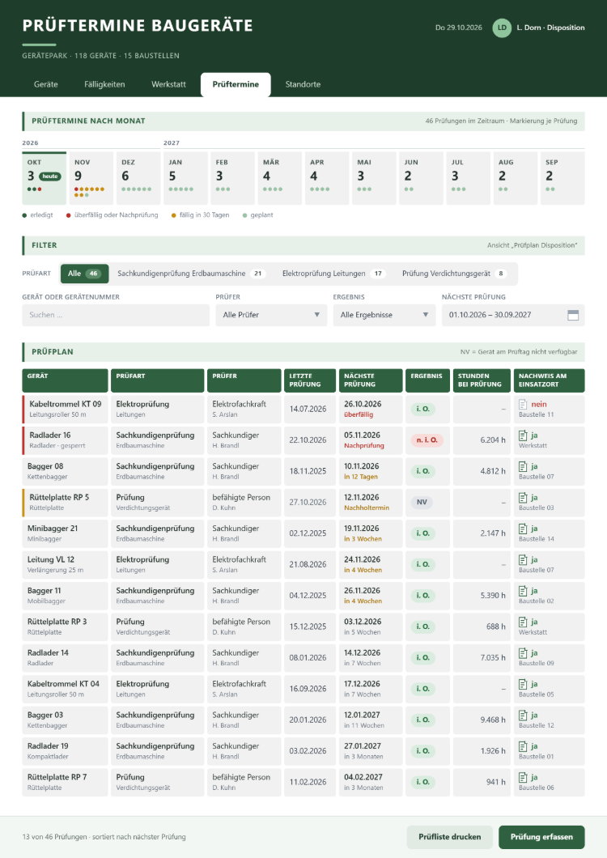This screenshot has width=607, height=858.
Task: Open Nachweis document icon for Bagger 03
Action: [523, 716]
